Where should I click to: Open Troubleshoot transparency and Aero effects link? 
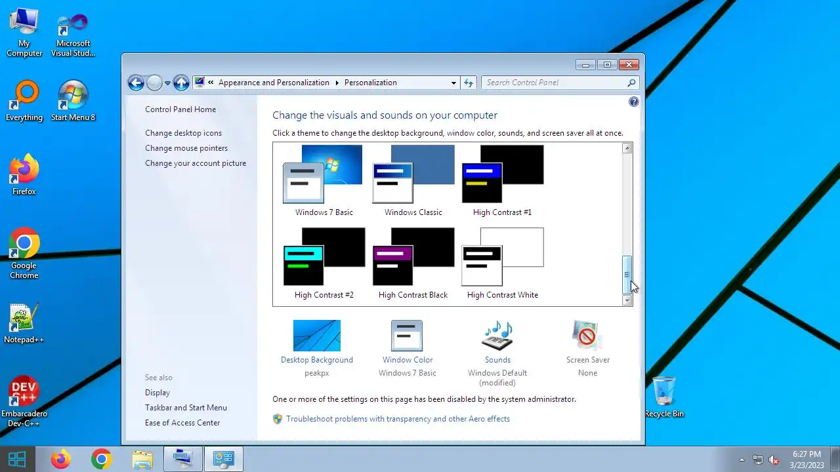(398, 419)
